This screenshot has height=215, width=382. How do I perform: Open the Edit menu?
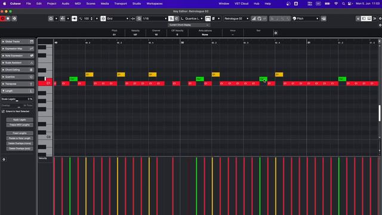click(x=39, y=4)
